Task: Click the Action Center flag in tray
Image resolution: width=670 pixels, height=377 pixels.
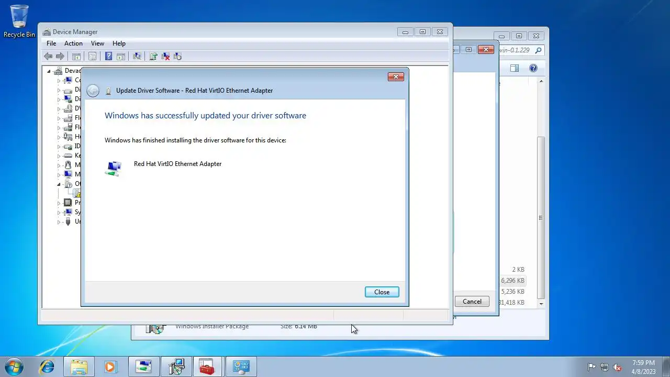Action: pyautogui.click(x=591, y=367)
